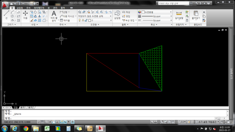
Task: Activate the Array tool
Action: pyautogui.click(x=39, y=20)
